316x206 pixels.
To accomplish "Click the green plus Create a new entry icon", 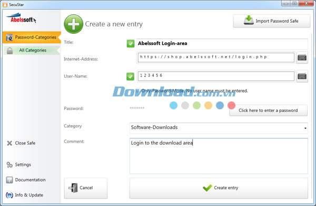I will (74, 24).
